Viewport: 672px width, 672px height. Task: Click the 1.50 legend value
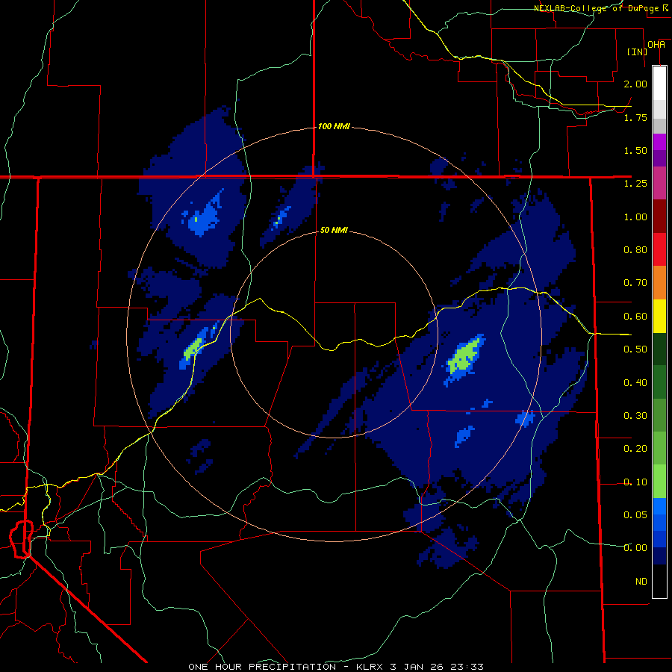pos(635,150)
